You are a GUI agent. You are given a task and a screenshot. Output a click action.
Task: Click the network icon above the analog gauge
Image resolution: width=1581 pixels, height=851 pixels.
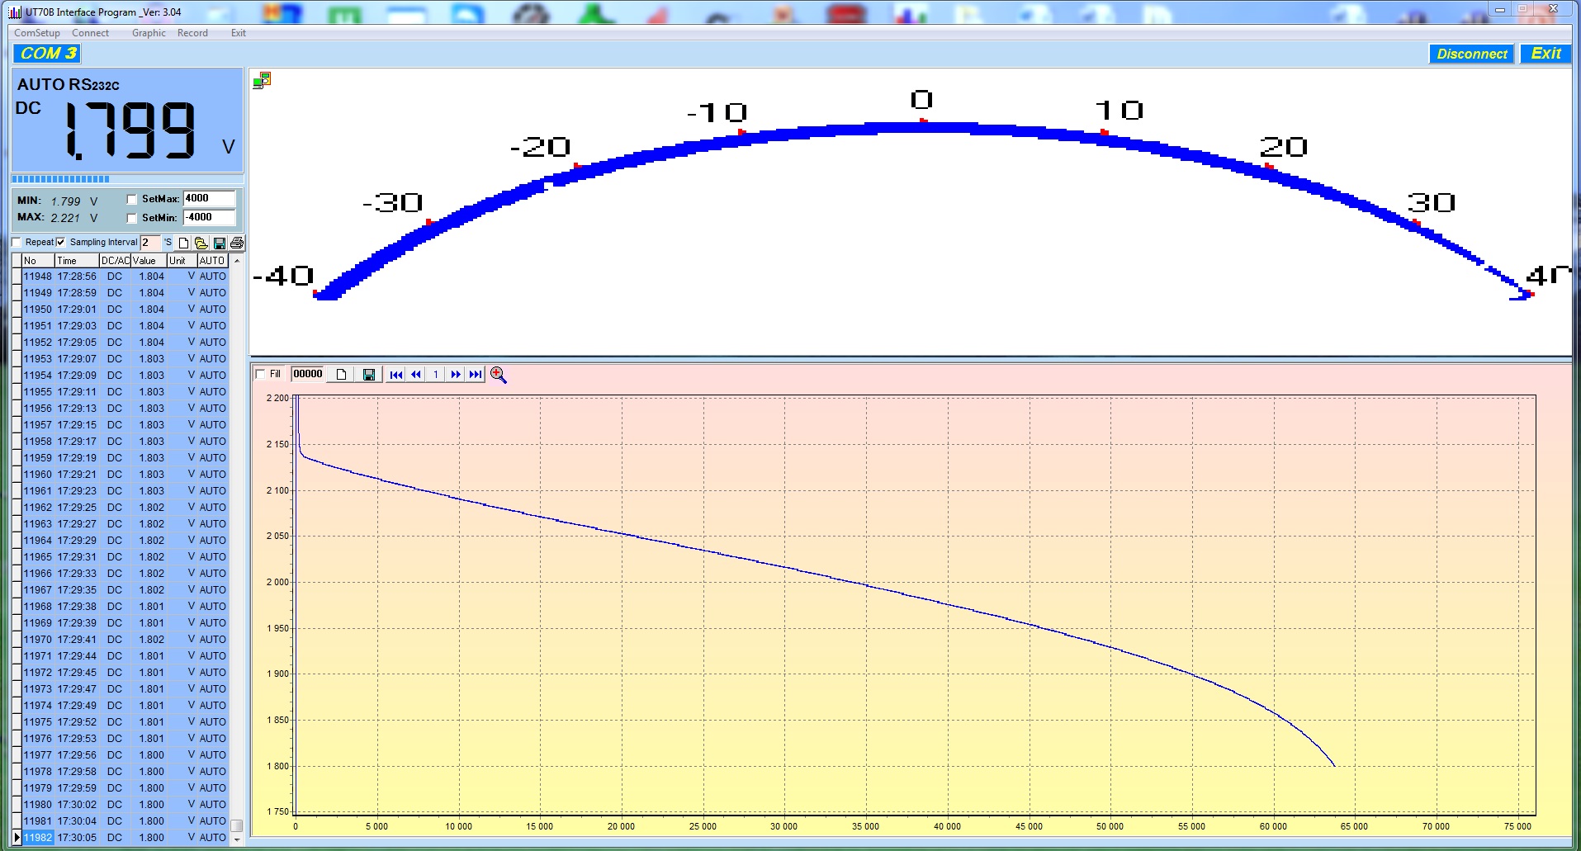(x=262, y=80)
